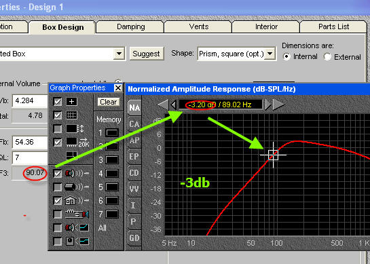Switch to the Damping tab
Image resolution: width=370 pixels, height=264 pixels.
131,26
